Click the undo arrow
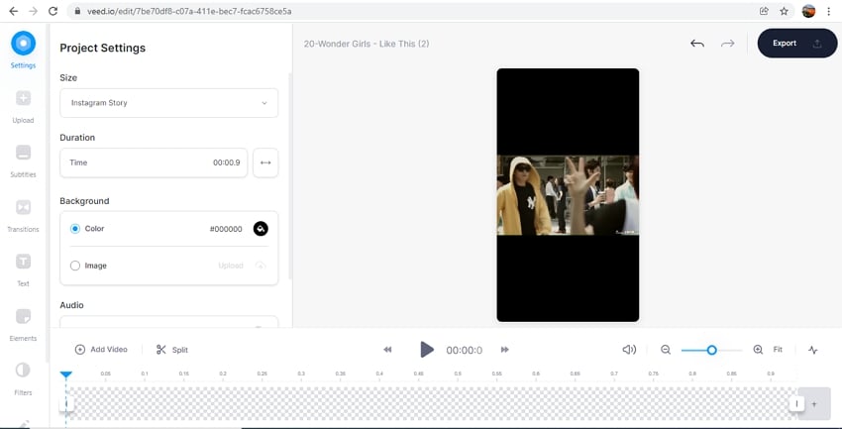 click(x=697, y=44)
